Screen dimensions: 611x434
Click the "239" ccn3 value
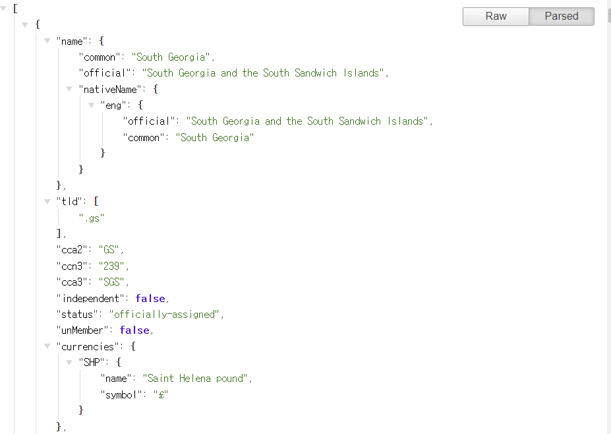click(111, 266)
